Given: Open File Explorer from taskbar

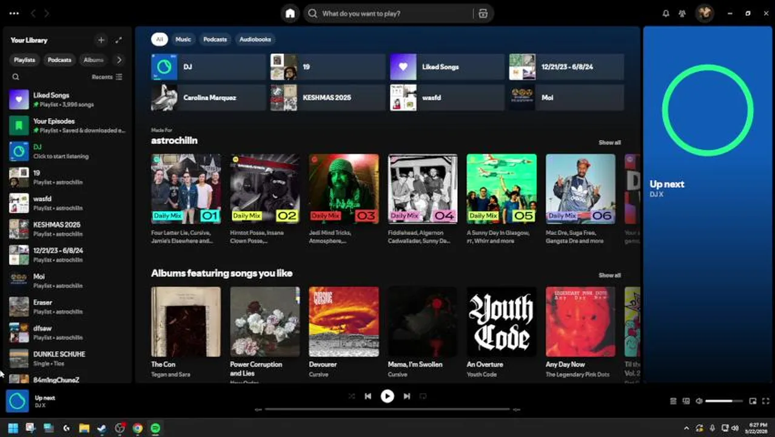Looking at the screenshot, I should point(84,428).
